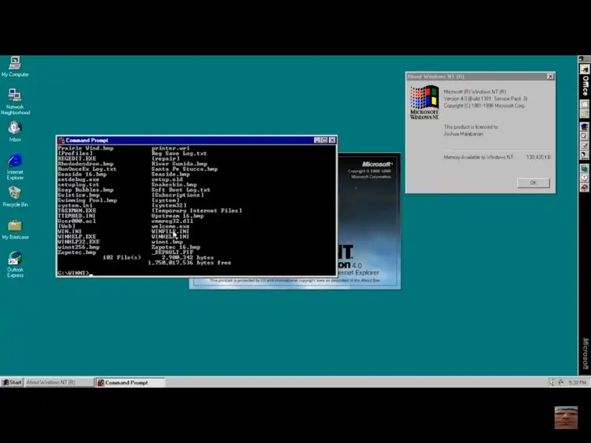Click 'Snakeskin.bmp' in Command Prompt listing
This screenshot has width=591, height=443.
pyautogui.click(x=174, y=185)
